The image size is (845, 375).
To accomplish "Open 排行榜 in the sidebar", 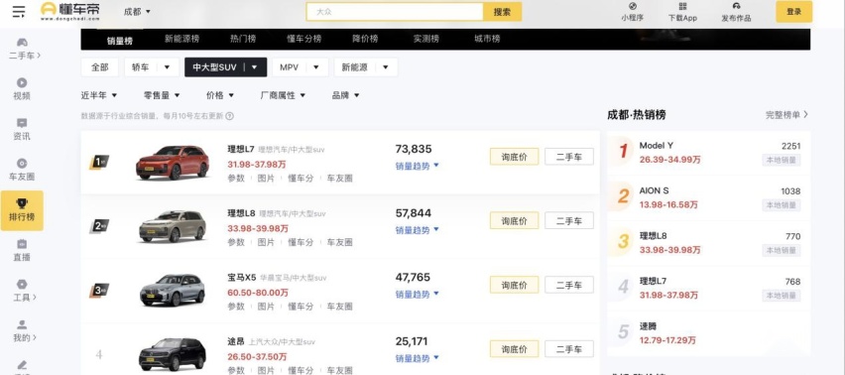I will coord(22,210).
